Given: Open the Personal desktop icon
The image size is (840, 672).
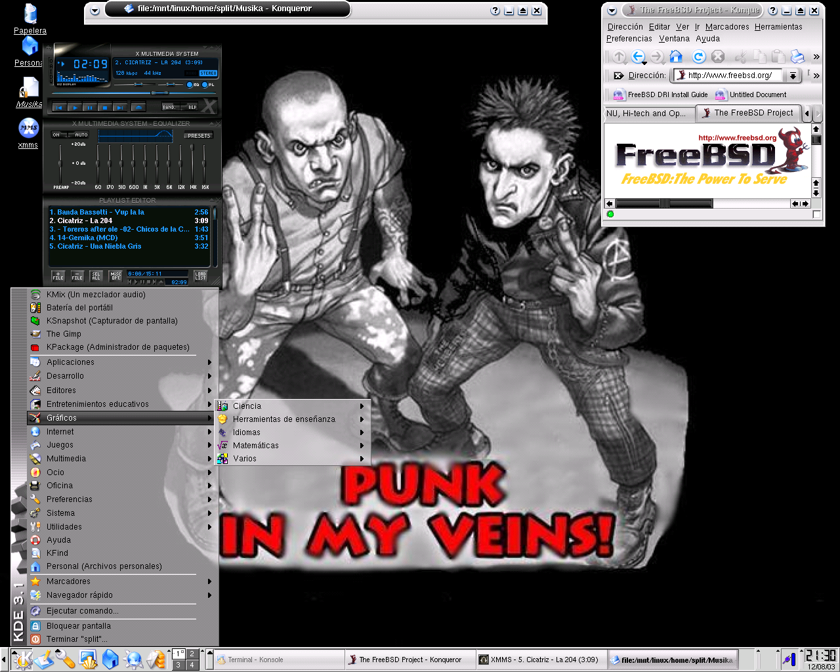Looking at the screenshot, I should [29, 51].
